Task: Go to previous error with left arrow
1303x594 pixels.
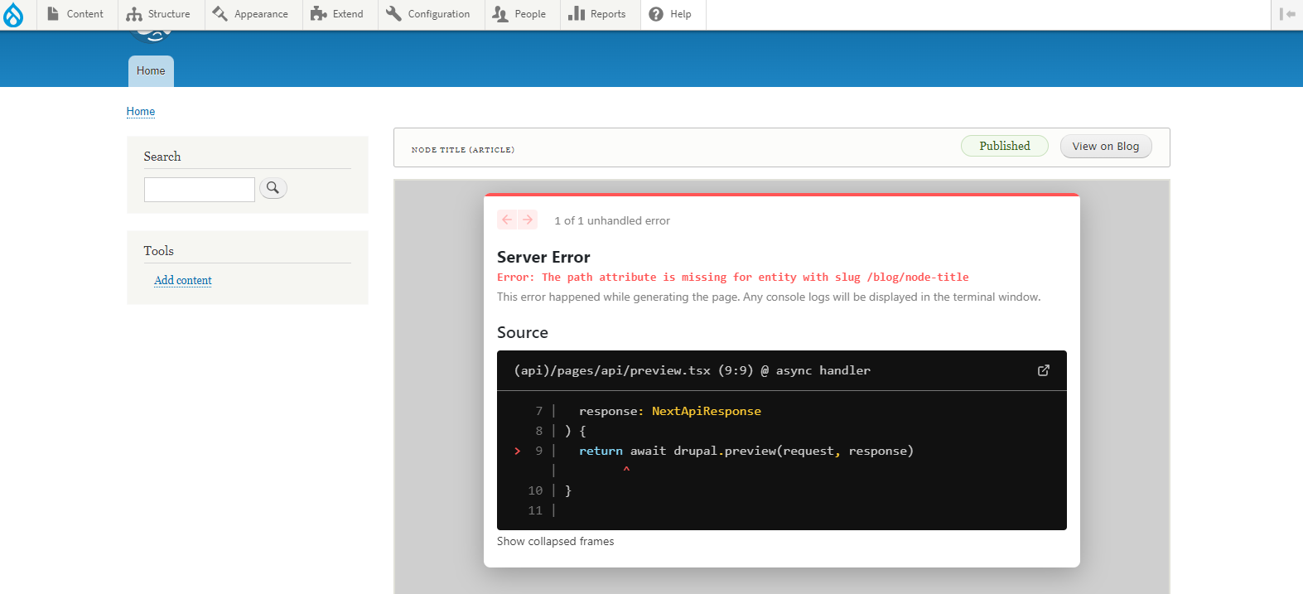Action: pyautogui.click(x=507, y=220)
